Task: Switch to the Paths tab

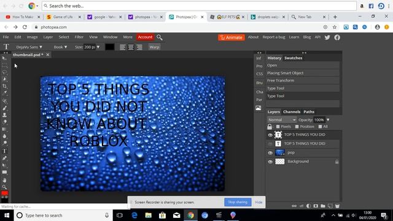Action: click(x=309, y=112)
